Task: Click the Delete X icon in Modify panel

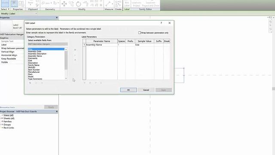Action: [x=101, y=5]
